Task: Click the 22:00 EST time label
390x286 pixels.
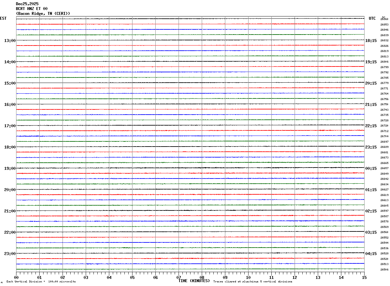Action: [10, 232]
